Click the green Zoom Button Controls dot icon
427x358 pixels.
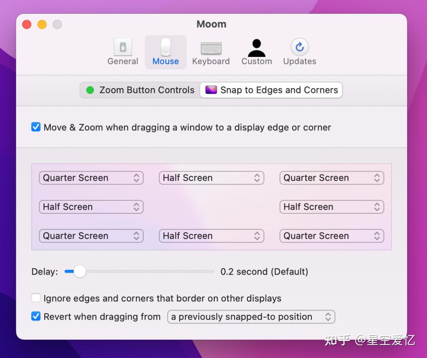pos(89,90)
